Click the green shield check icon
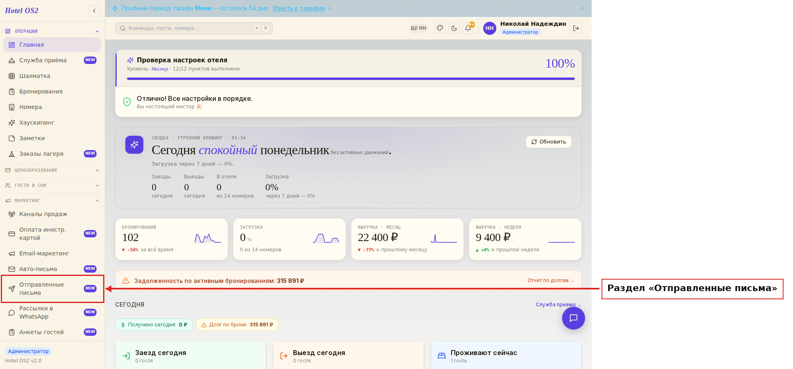Image resolution: width=793 pixels, height=369 pixels. pyautogui.click(x=127, y=102)
